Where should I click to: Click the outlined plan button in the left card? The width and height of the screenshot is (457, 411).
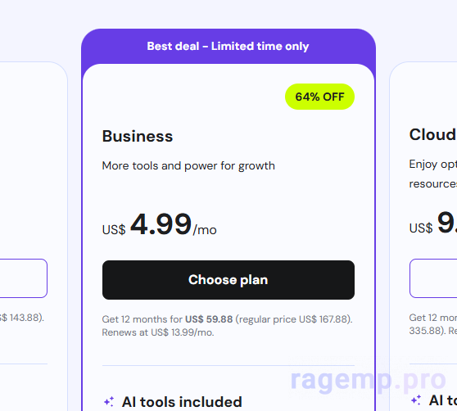[24, 278]
